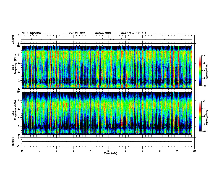Click the "-10" label on ch.2 color bar
Viewport: 219px width, 169px height.
(205, 131)
